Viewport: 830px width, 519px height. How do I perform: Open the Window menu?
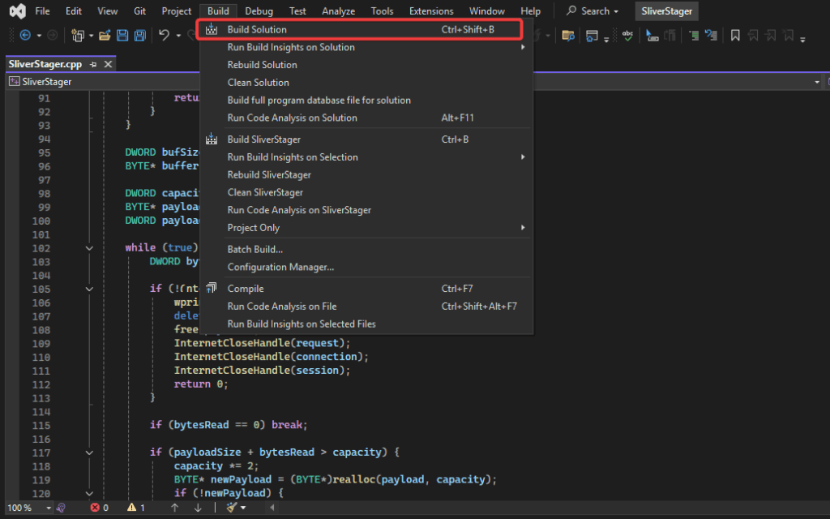(x=487, y=11)
